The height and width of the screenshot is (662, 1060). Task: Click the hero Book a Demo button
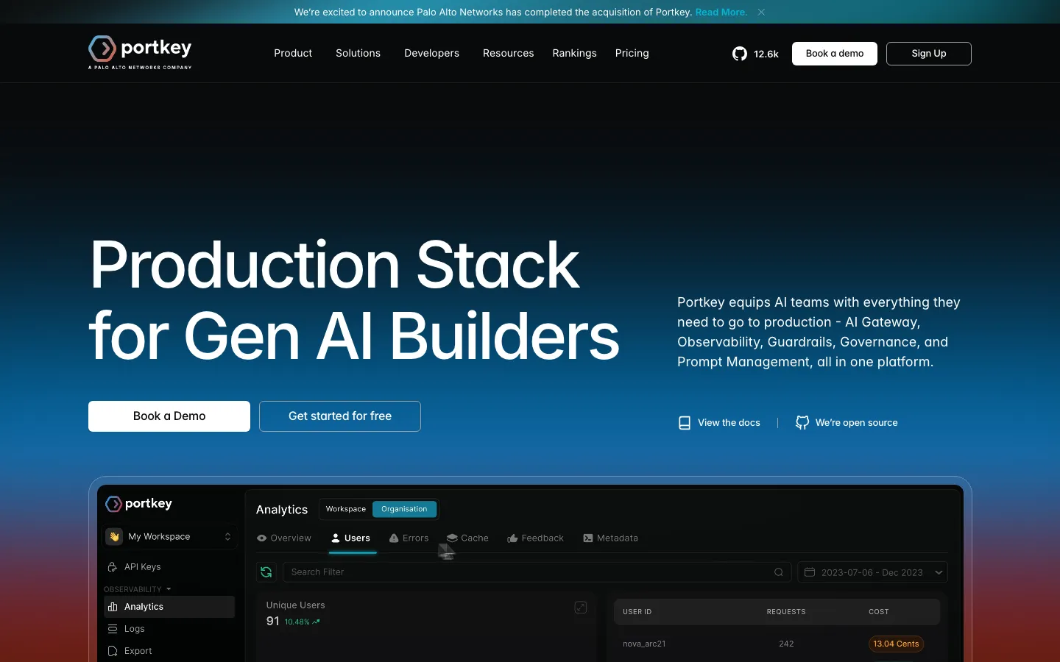[169, 416]
